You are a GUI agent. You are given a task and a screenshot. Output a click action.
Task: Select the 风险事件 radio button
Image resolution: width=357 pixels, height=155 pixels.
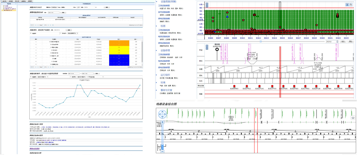(31, 33)
